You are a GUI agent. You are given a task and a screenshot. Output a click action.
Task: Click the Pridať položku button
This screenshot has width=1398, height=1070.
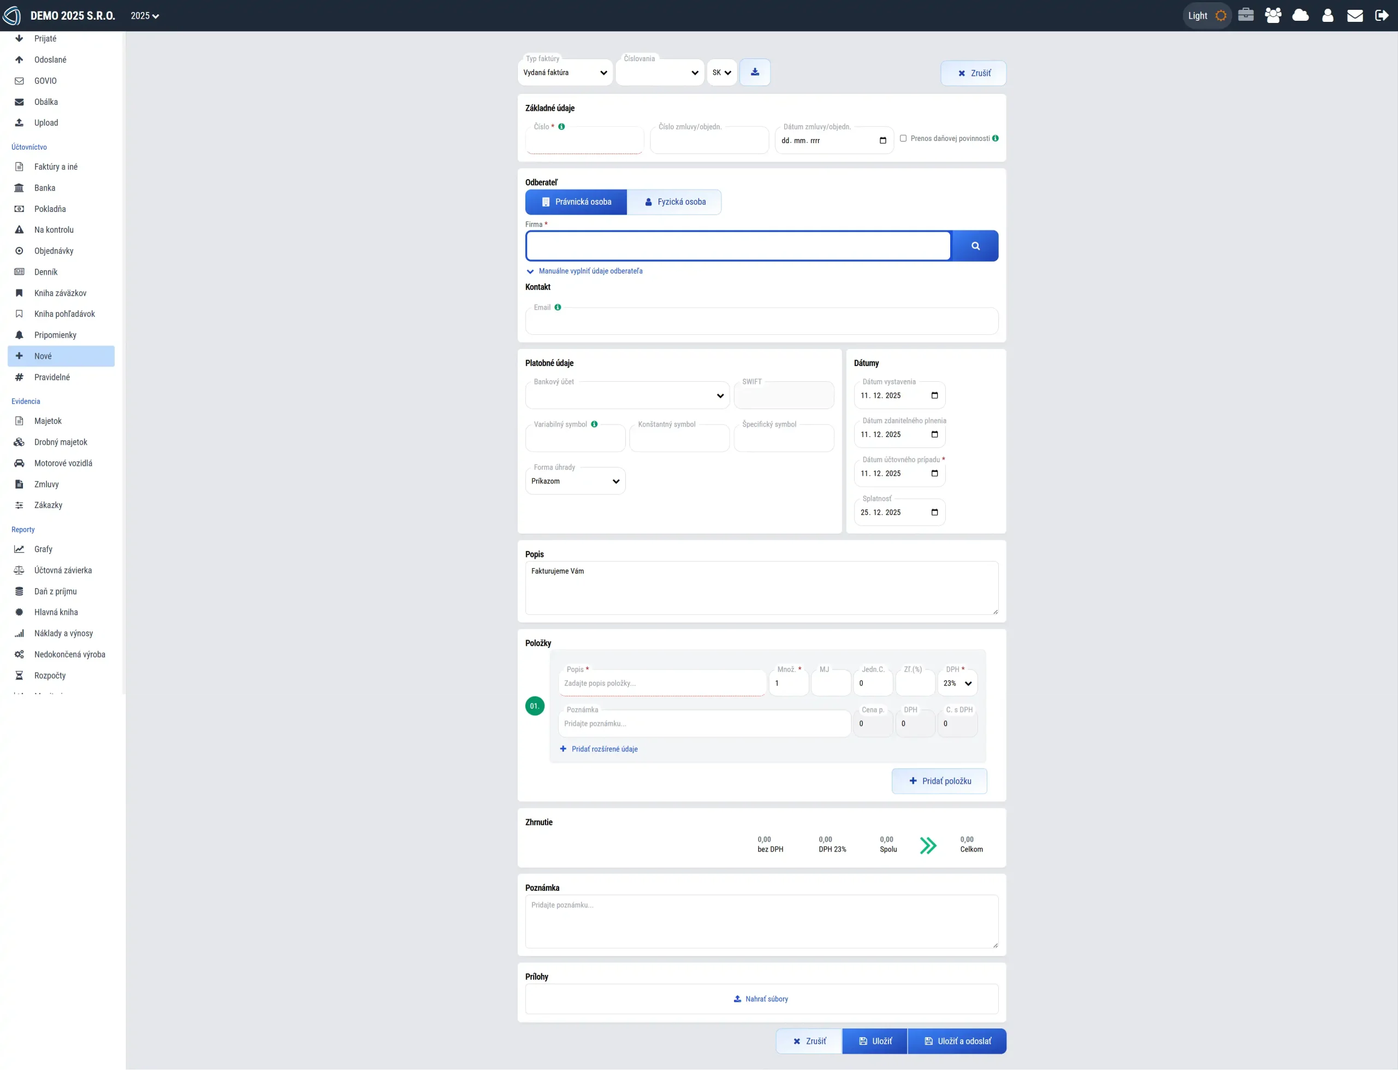pyautogui.click(x=939, y=781)
